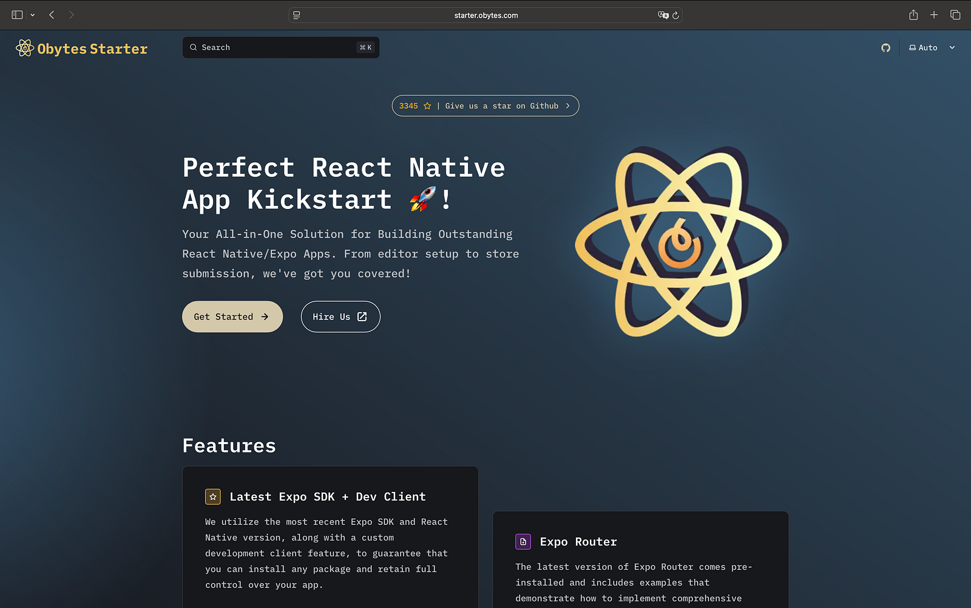Image resolution: width=971 pixels, height=608 pixels.
Task: Click the Obytes Starter atom logo
Action: point(24,48)
